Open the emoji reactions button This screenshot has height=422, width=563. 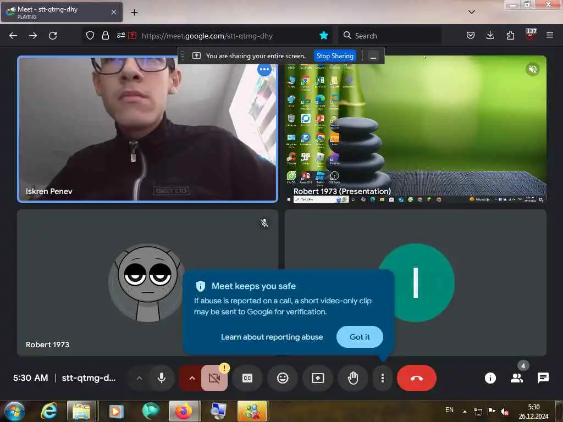(283, 378)
